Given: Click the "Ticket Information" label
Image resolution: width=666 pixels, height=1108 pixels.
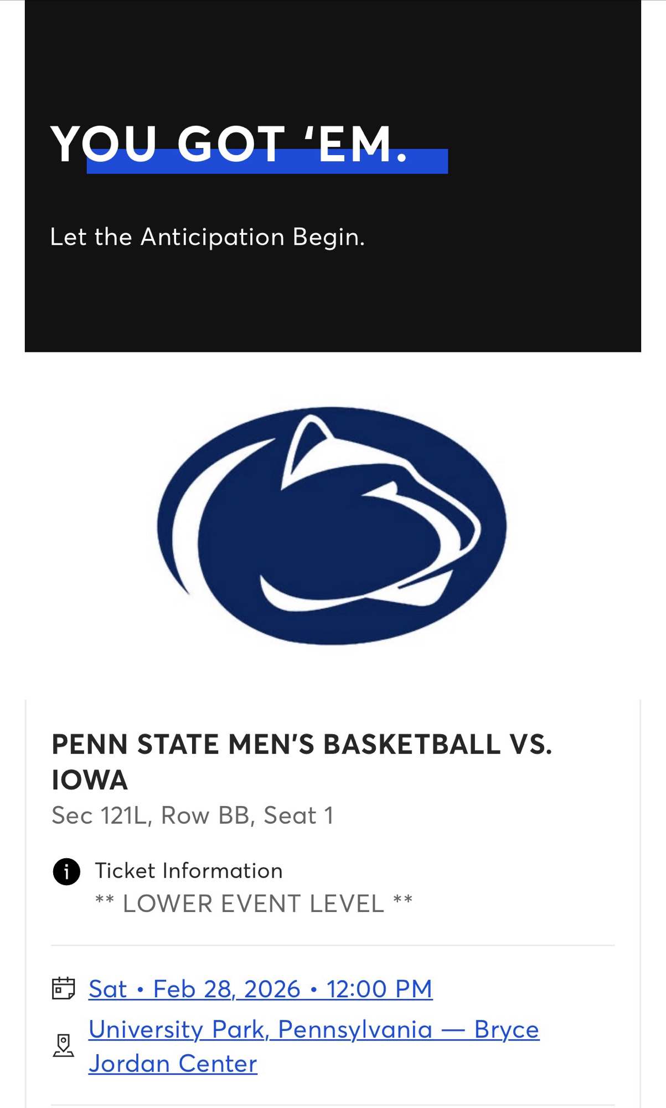Looking at the screenshot, I should tap(189, 871).
